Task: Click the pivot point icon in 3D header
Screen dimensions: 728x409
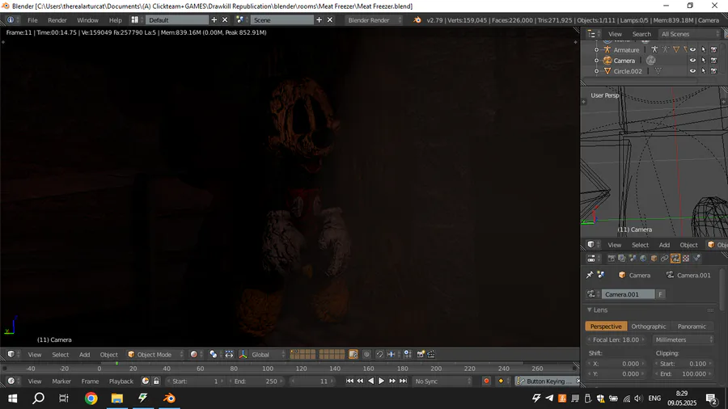Action: pos(213,354)
